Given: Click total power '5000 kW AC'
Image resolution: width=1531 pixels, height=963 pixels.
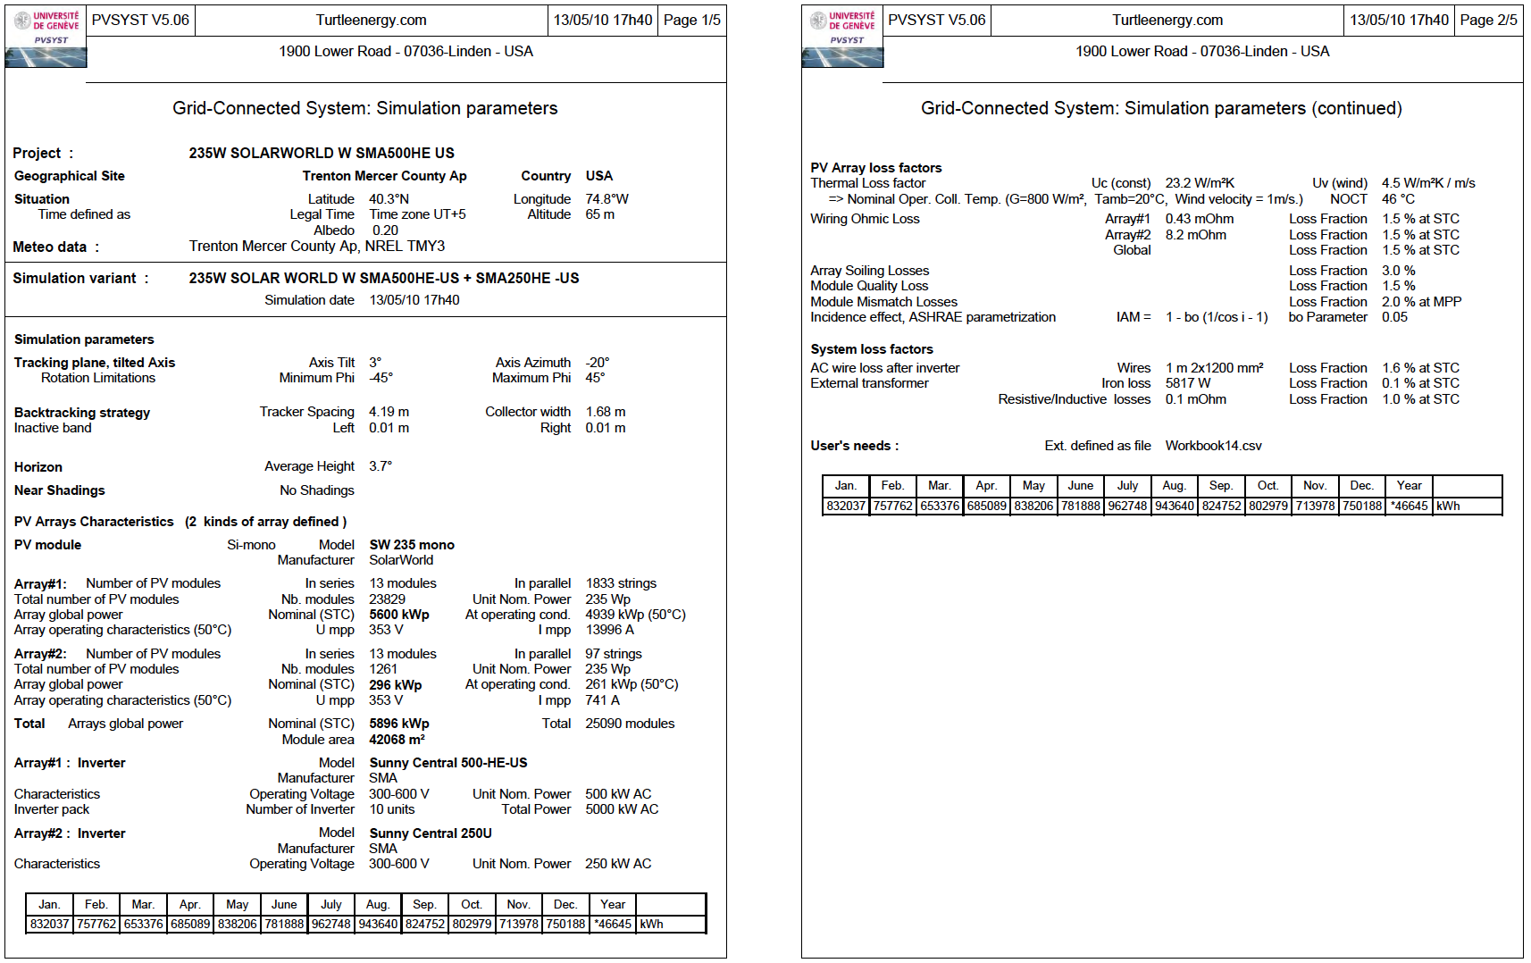Looking at the screenshot, I should coord(622,809).
